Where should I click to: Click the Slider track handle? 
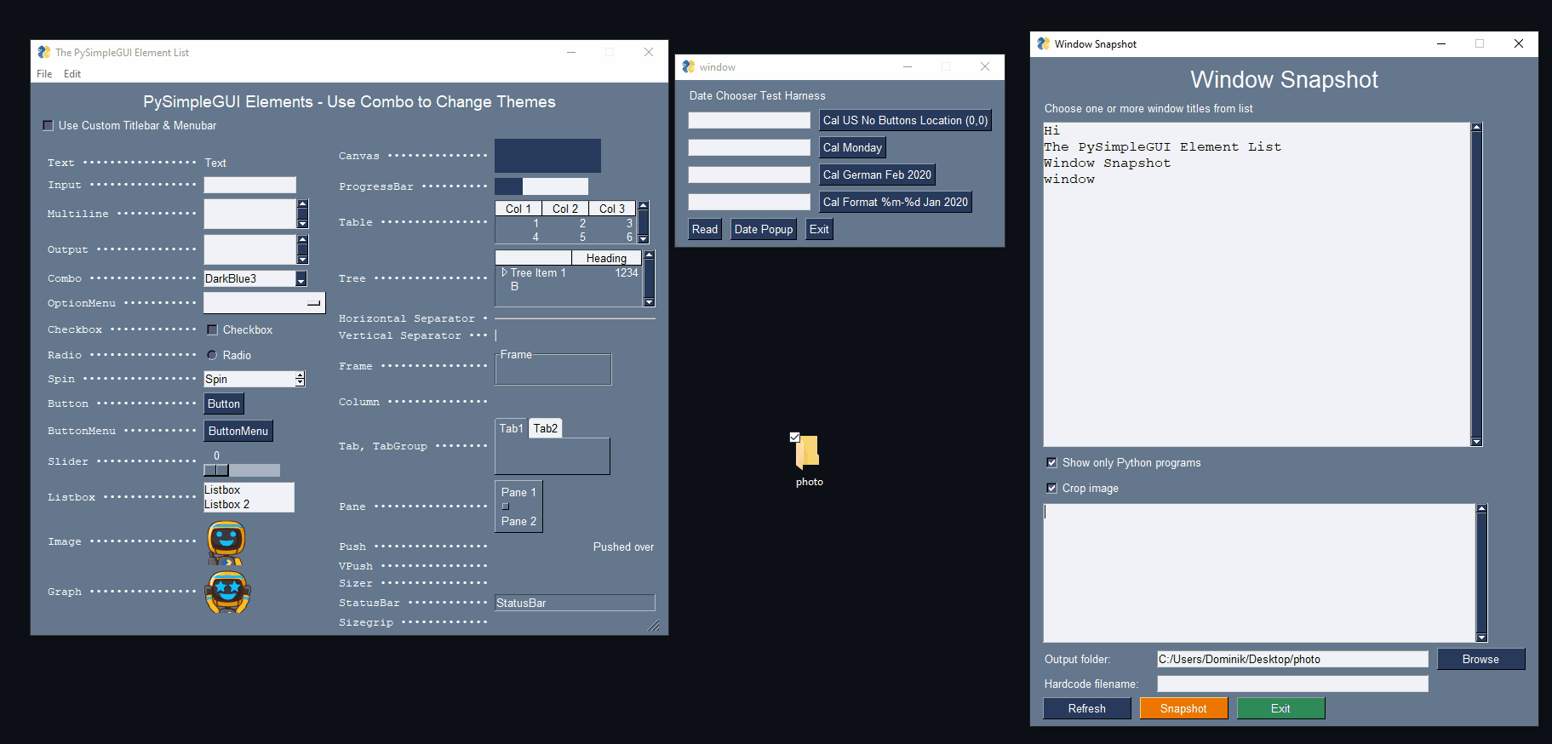216,470
